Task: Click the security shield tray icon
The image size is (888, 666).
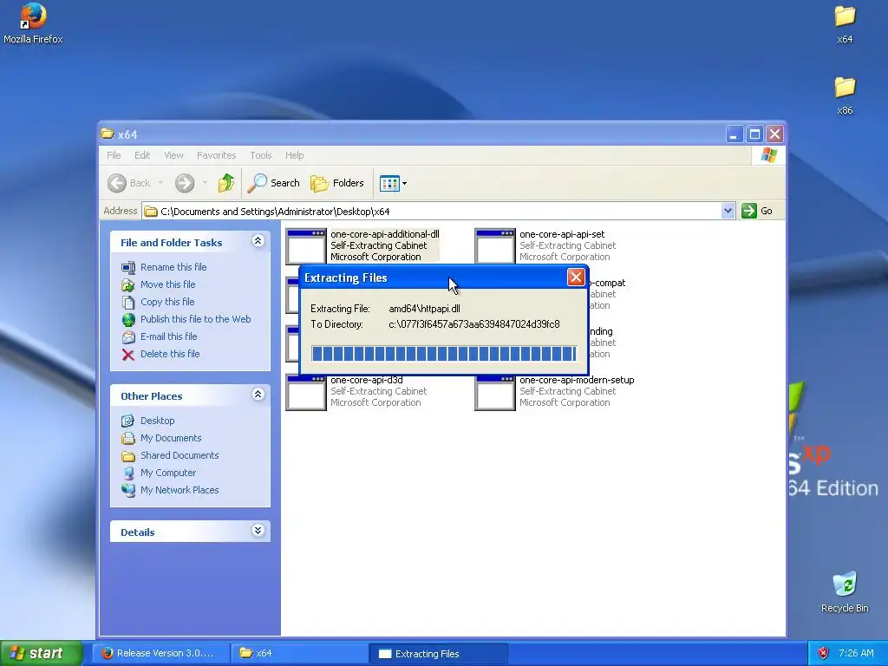Action: [823, 653]
